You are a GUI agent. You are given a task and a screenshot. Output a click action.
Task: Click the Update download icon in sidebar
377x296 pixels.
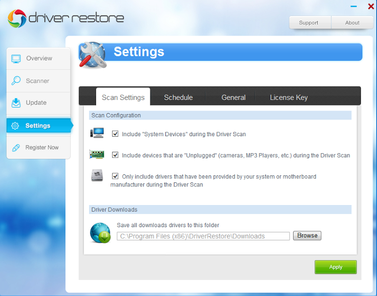point(16,103)
